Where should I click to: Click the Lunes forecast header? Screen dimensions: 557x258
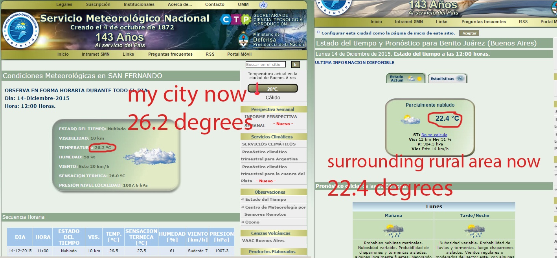[434, 207]
